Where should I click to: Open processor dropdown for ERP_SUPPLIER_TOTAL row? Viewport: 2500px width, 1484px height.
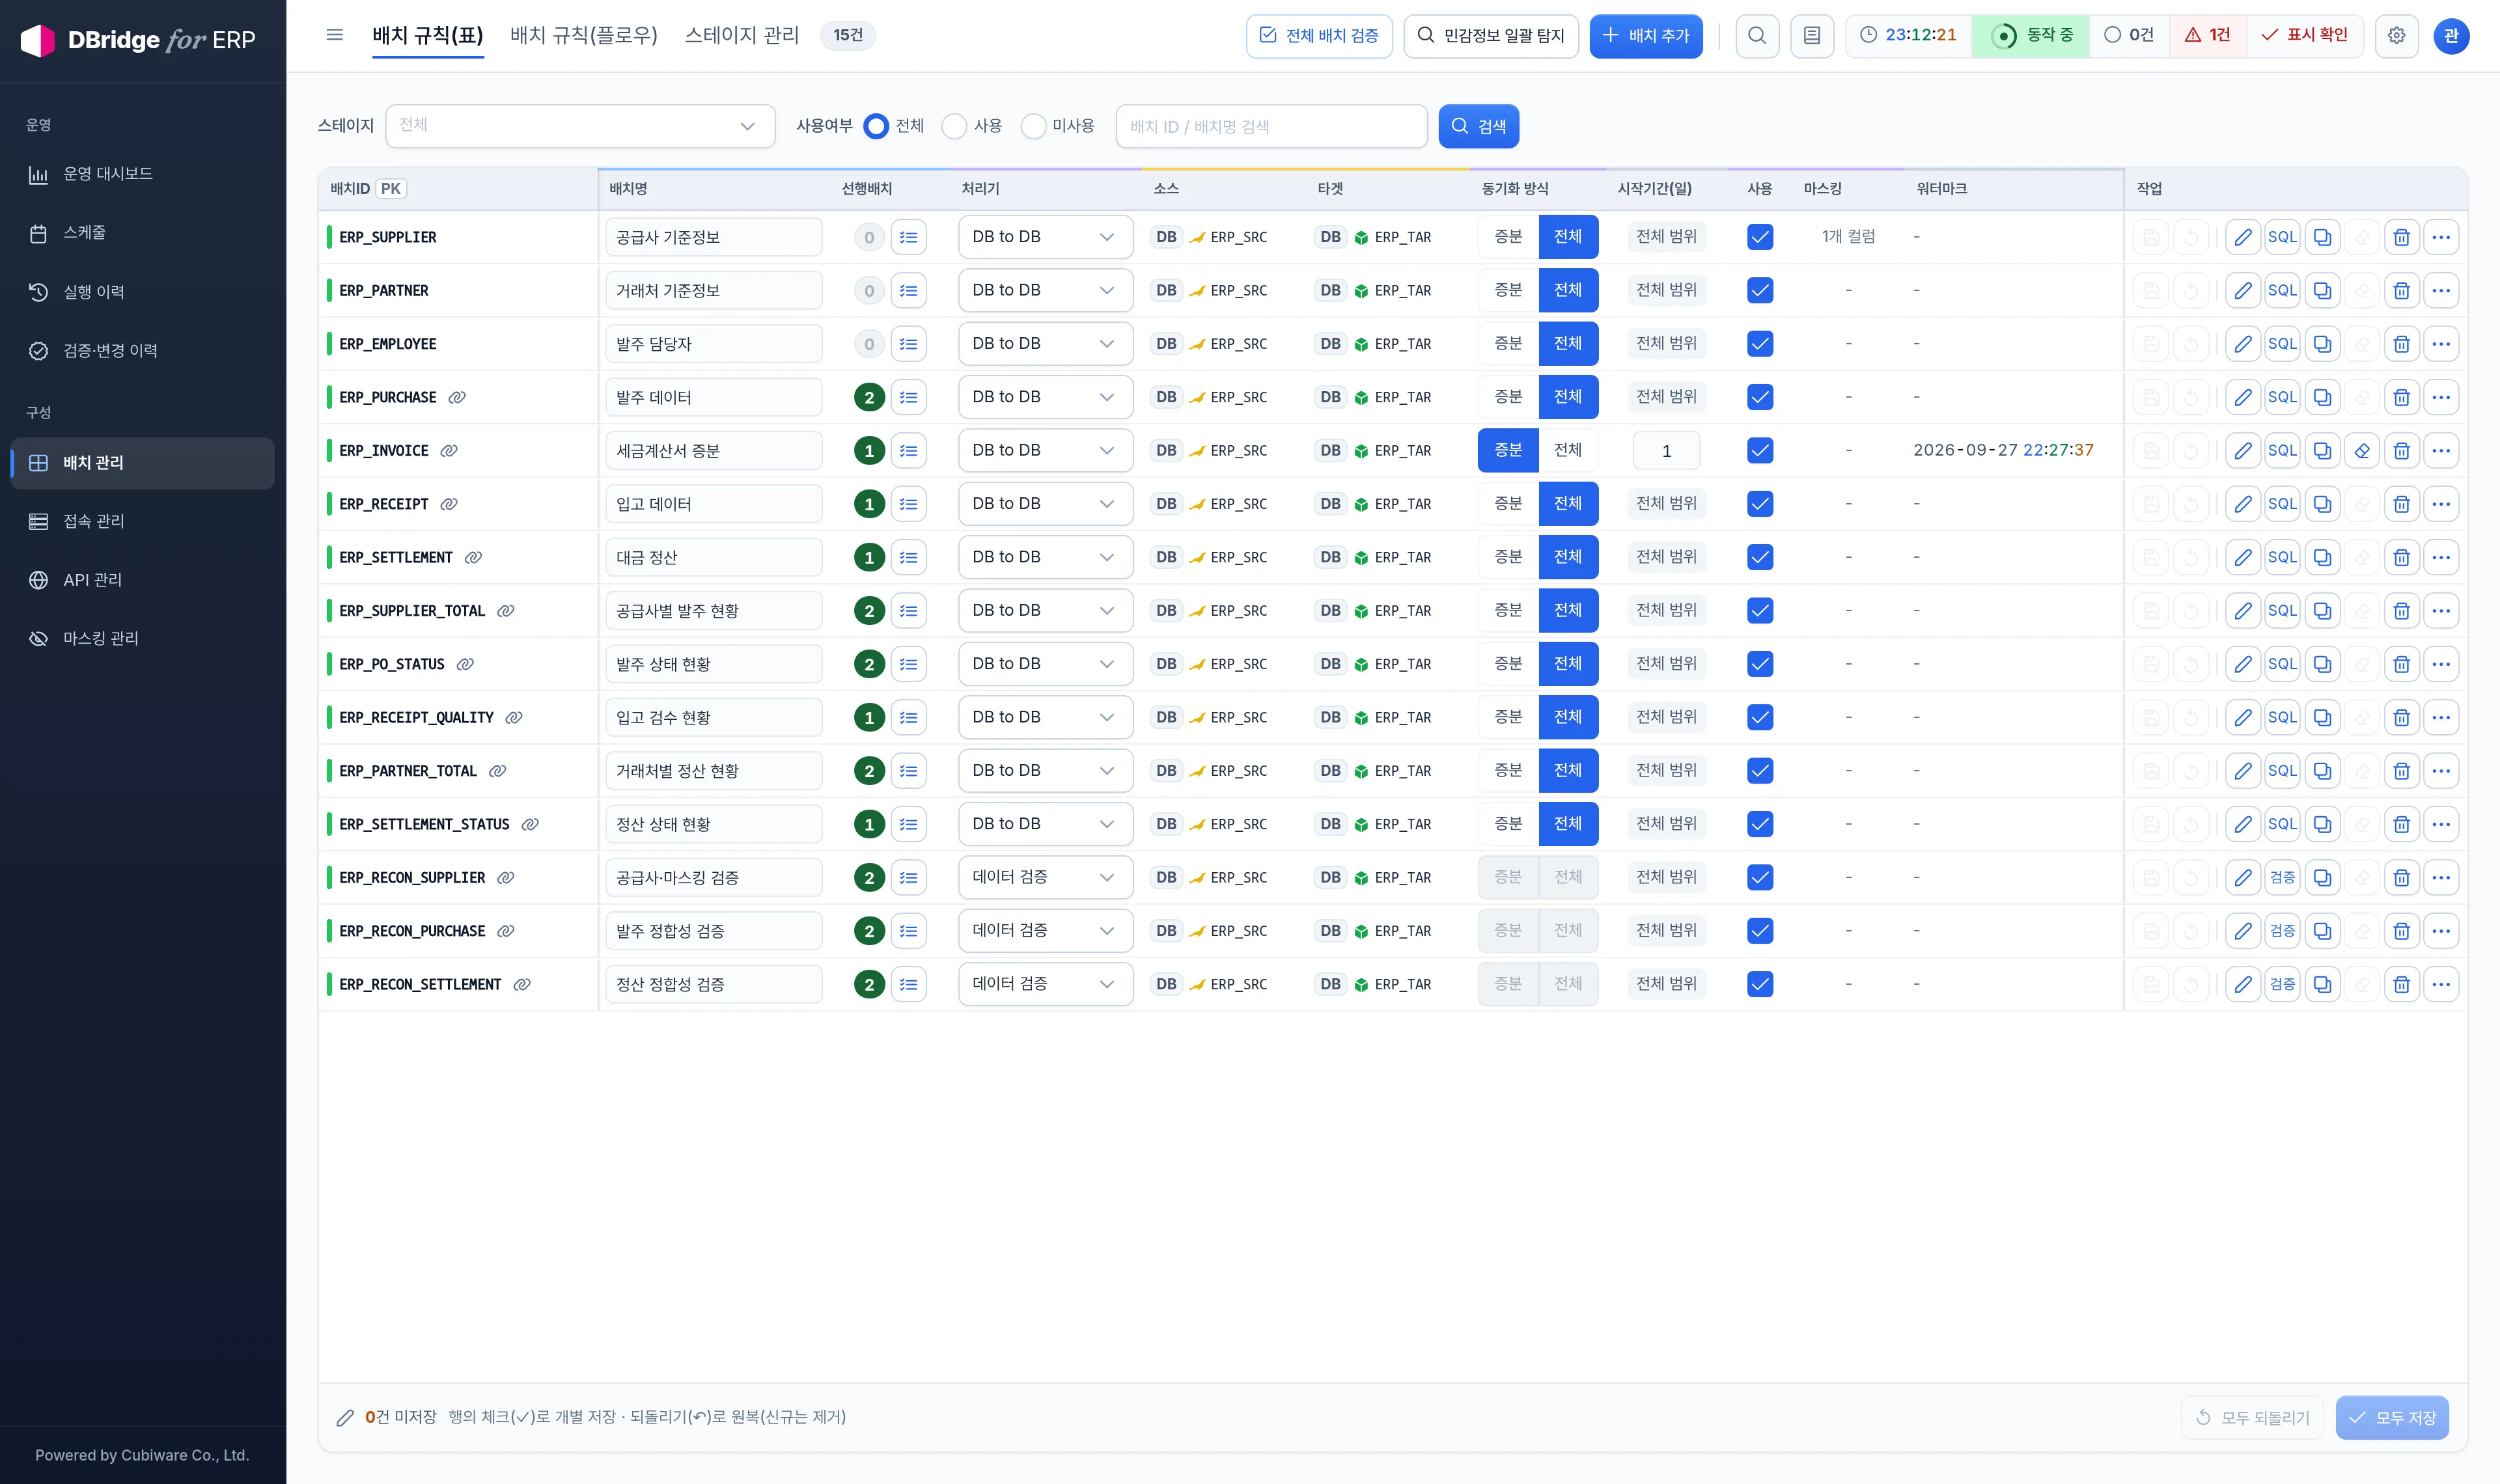coord(1045,611)
